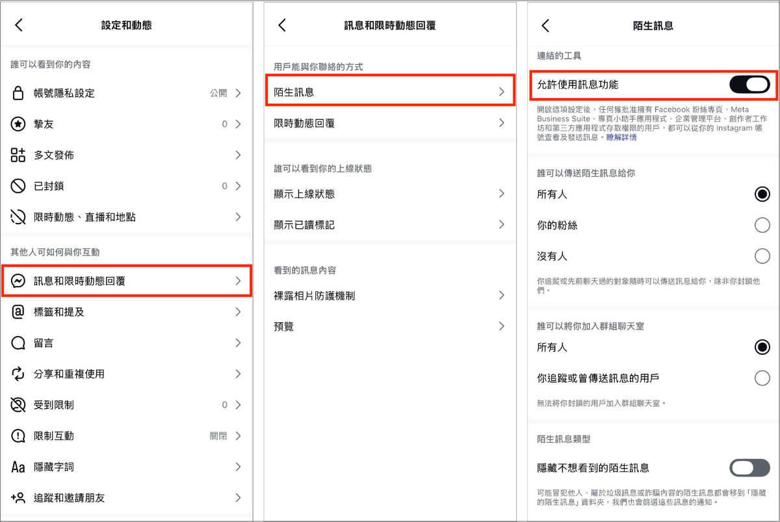Screen dimensions: 780x522
Task: Expand chevron on 陌生訊息 row
Action: click(x=501, y=92)
